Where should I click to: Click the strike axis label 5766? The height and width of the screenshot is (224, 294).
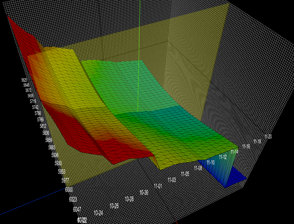pos(38,113)
